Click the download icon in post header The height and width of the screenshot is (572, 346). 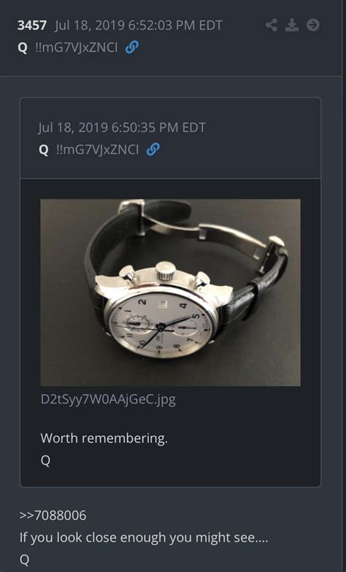point(292,25)
